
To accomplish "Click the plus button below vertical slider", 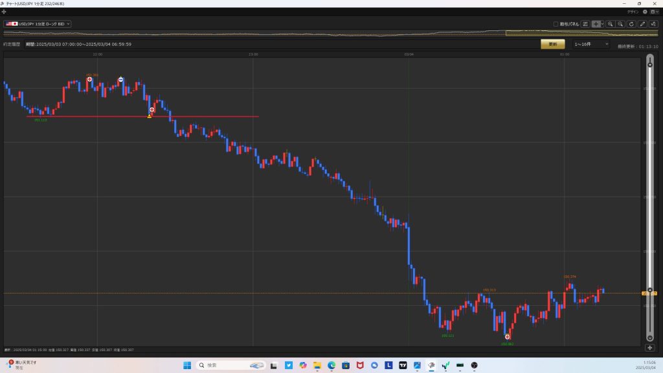I will (x=650, y=347).
